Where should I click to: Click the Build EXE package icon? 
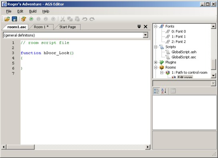point(24,19)
